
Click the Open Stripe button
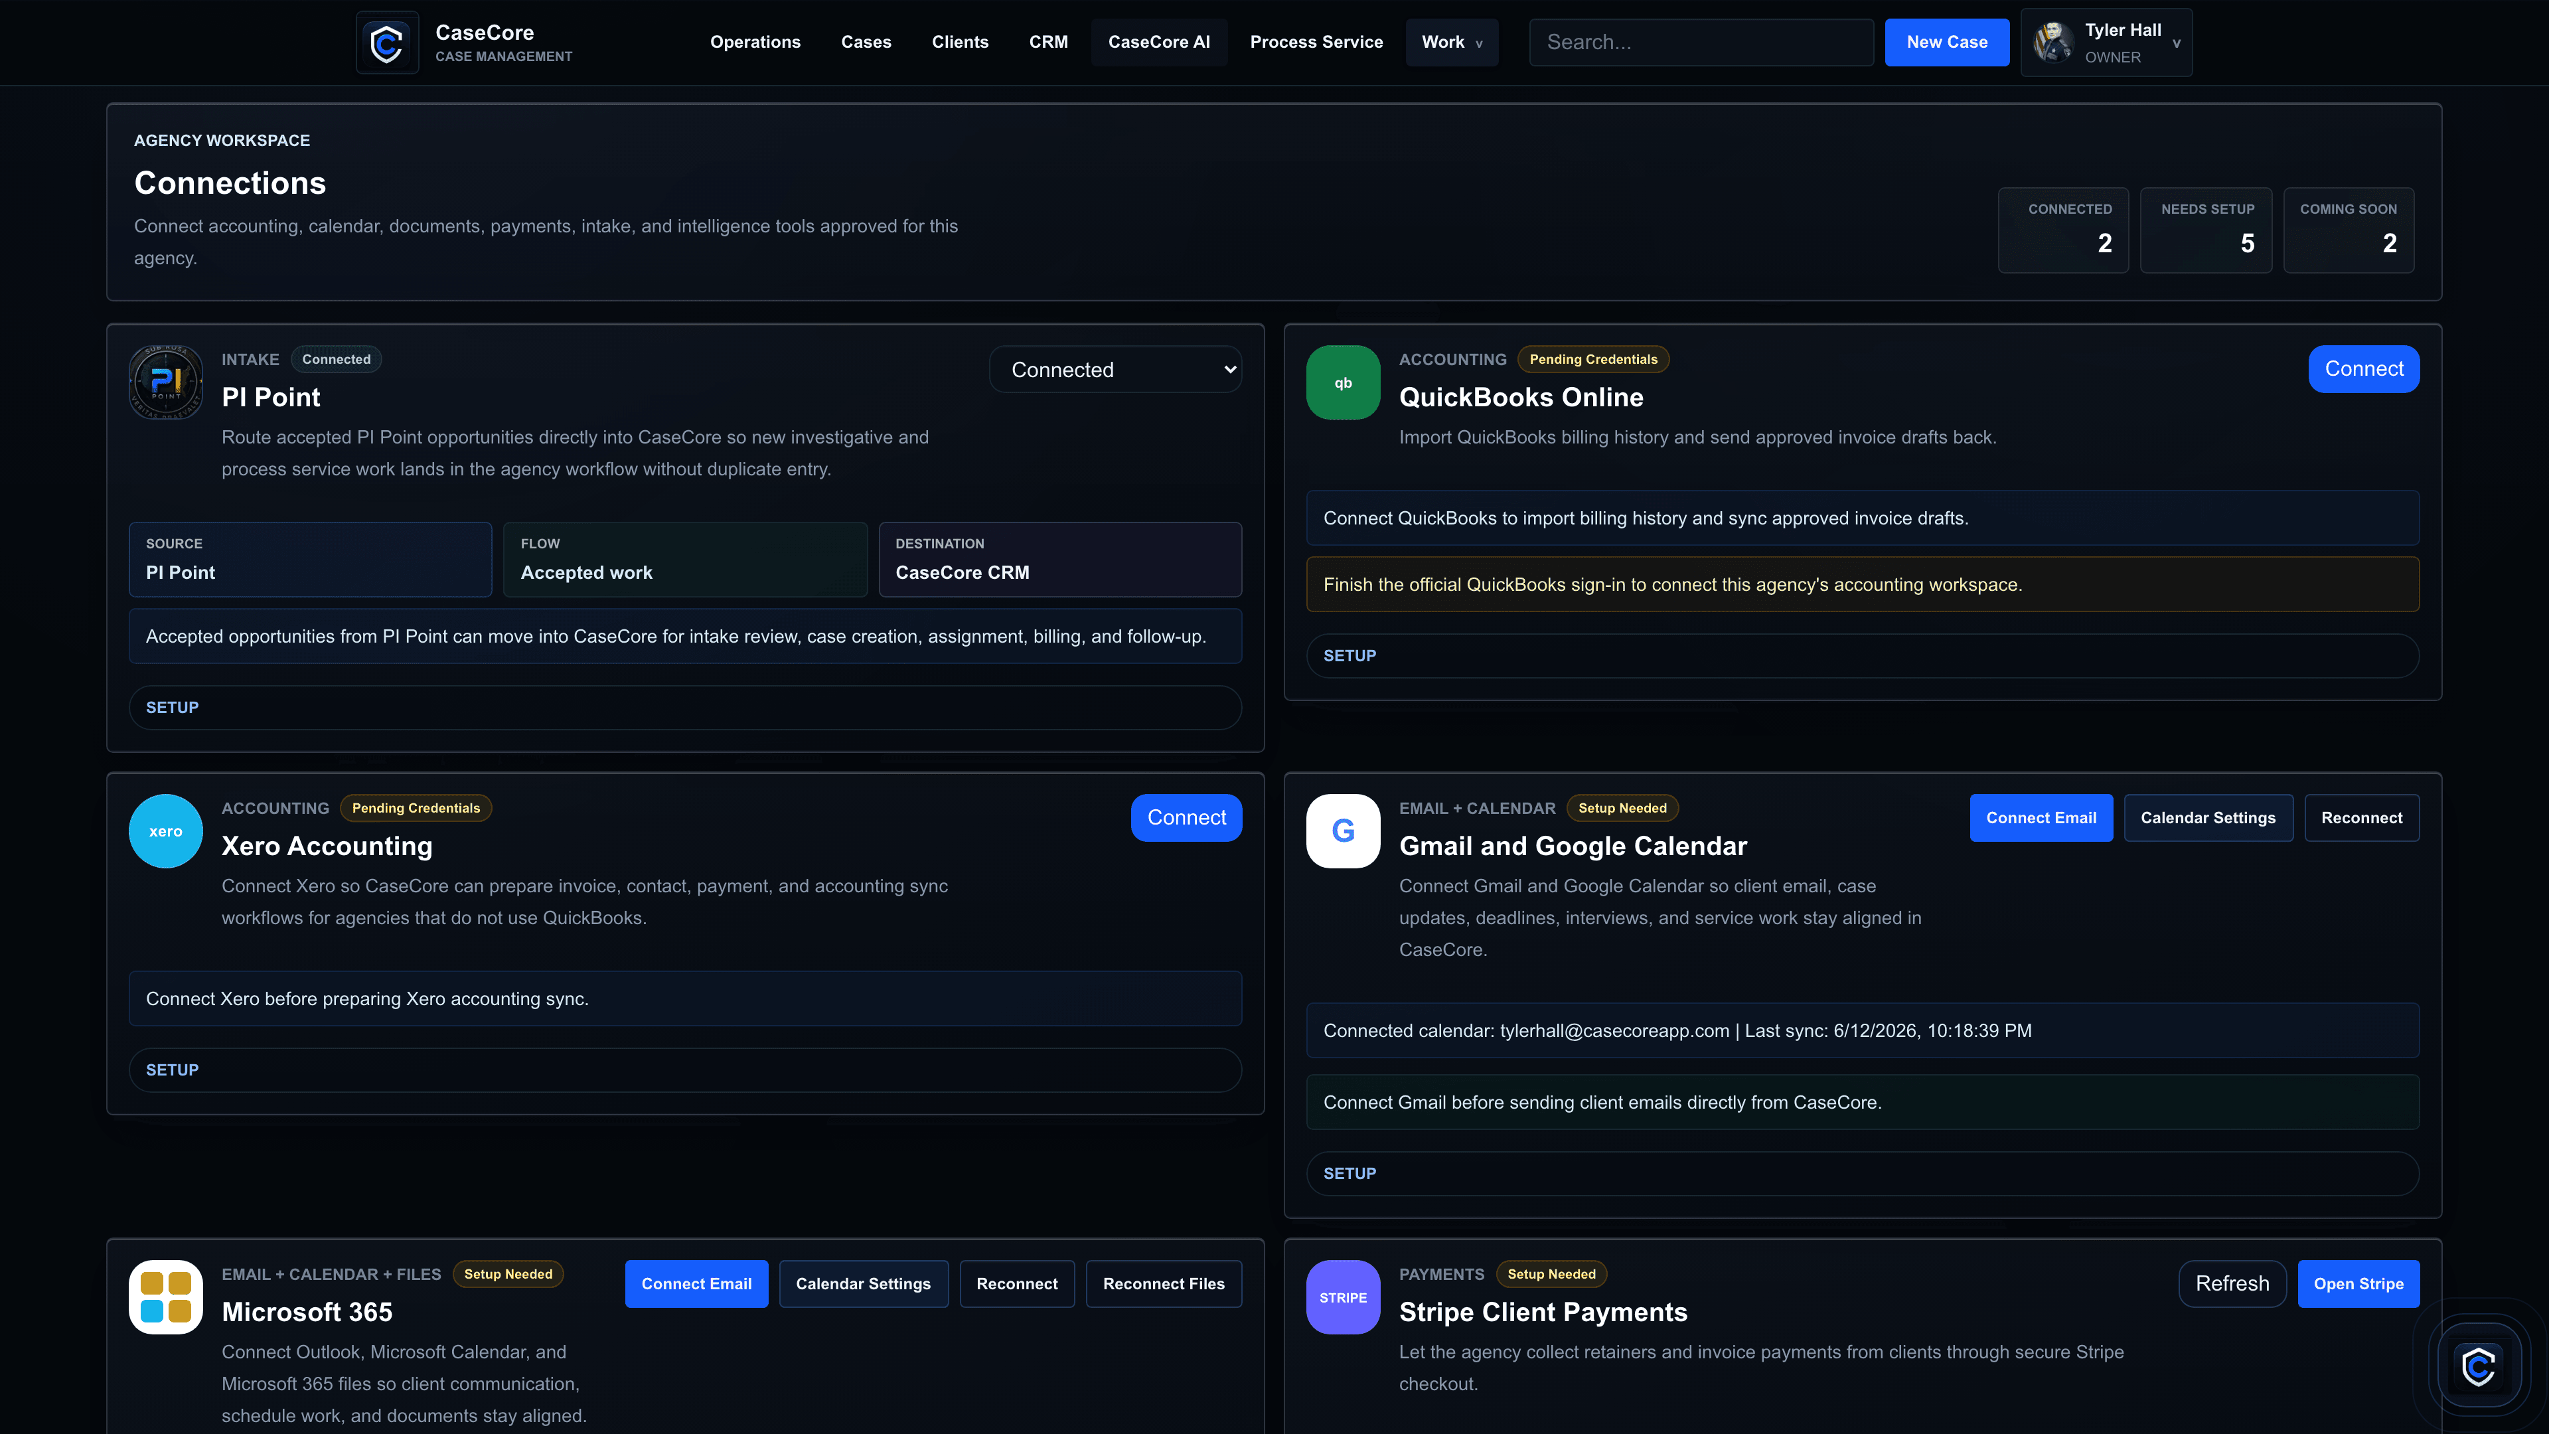click(x=2358, y=1283)
